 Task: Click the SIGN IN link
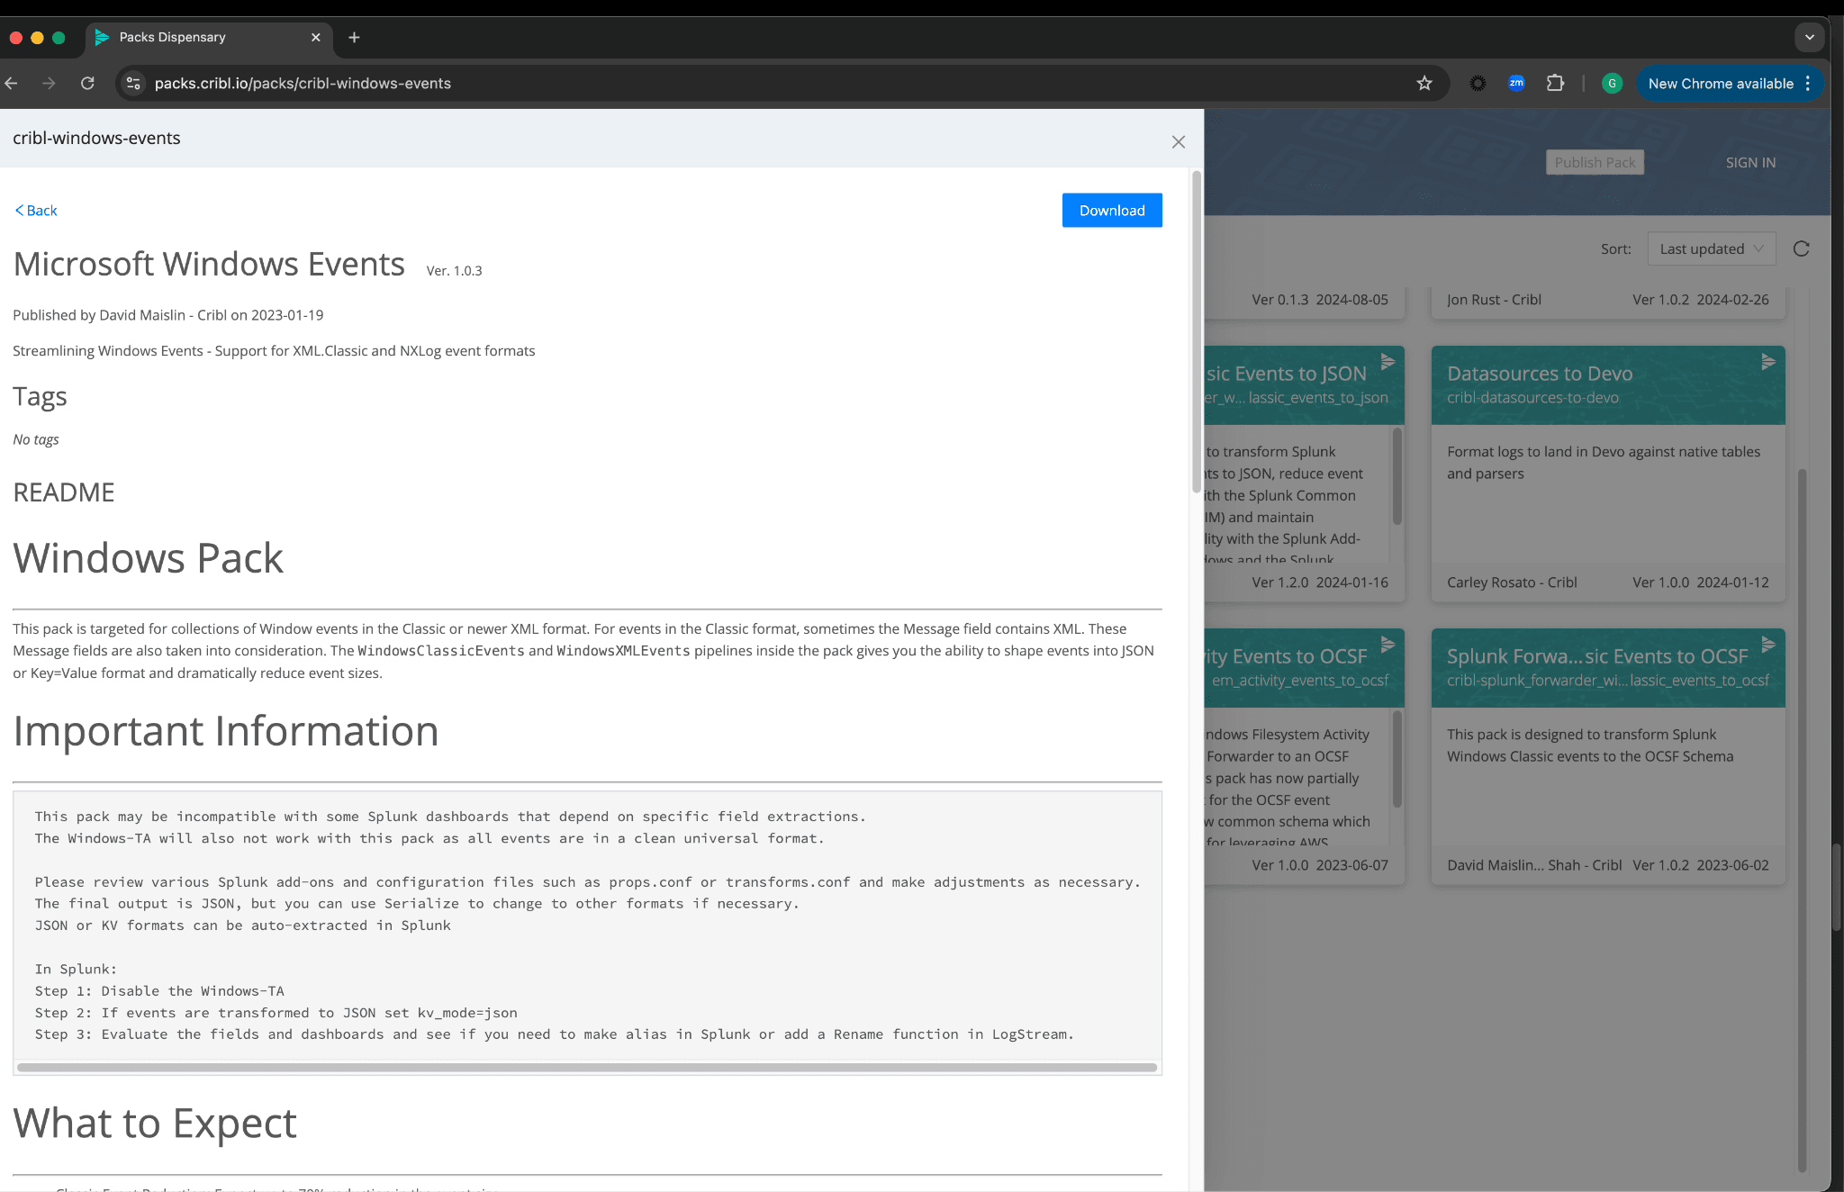coord(1749,163)
